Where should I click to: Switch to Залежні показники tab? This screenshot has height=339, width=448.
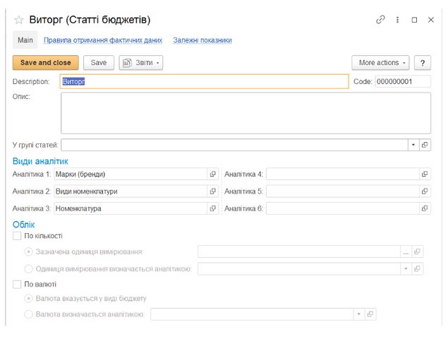pos(202,40)
